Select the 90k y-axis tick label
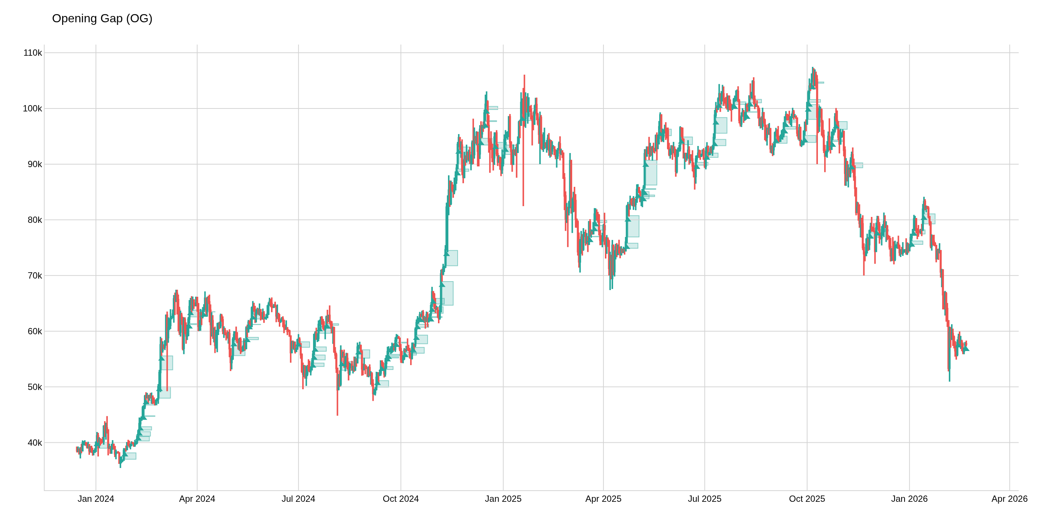The image size is (1041, 520). click(x=34, y=164)
